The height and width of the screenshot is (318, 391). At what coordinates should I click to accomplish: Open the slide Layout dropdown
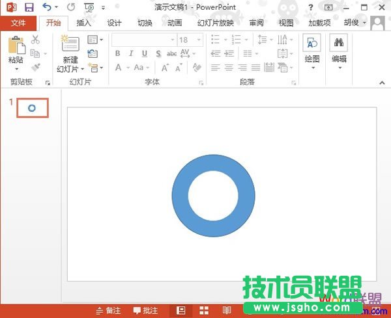95,40
